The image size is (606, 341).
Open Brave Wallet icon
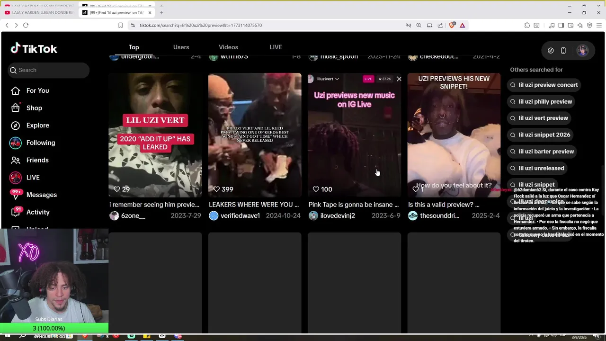pyautogui.click(x=570, y=25)
